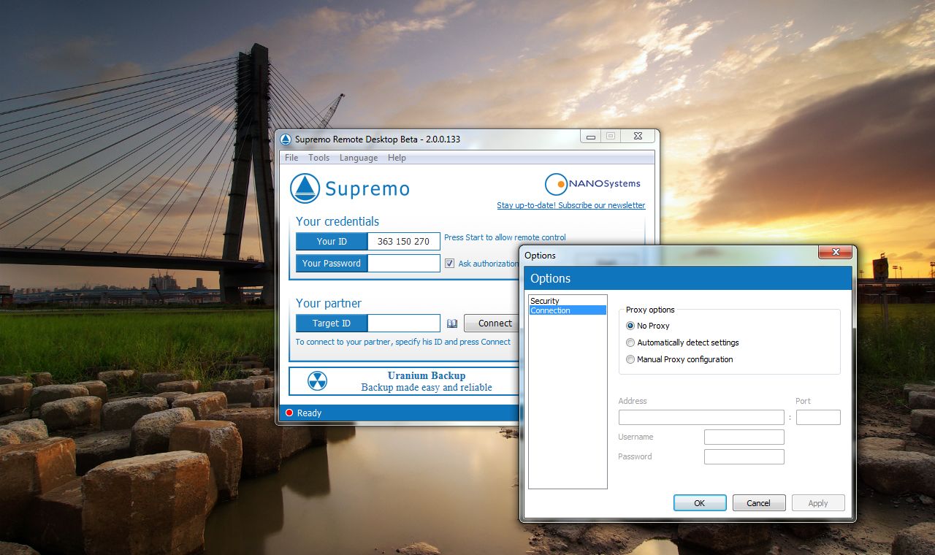Open the Language menu
This screenshot has width=935, height=555.
[x=359, y=158]
